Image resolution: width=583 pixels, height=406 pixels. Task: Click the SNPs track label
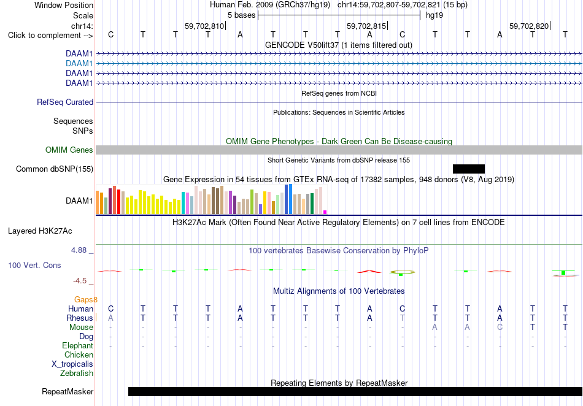pyautogui.click(x=83, y=131)
